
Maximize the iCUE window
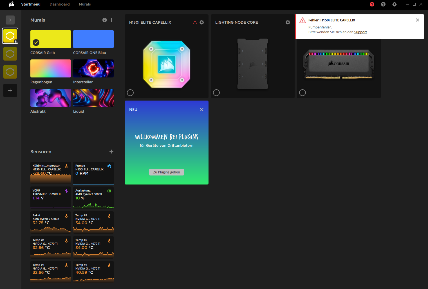tap(414, 4)
